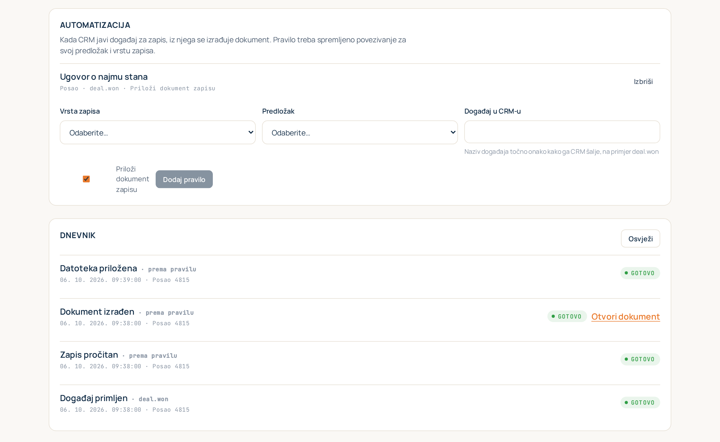This screenshot has width=720, height=442.
Task: Click the GOTOVO badge for 'Datoteka priložena'
Action: click(640, 273)
